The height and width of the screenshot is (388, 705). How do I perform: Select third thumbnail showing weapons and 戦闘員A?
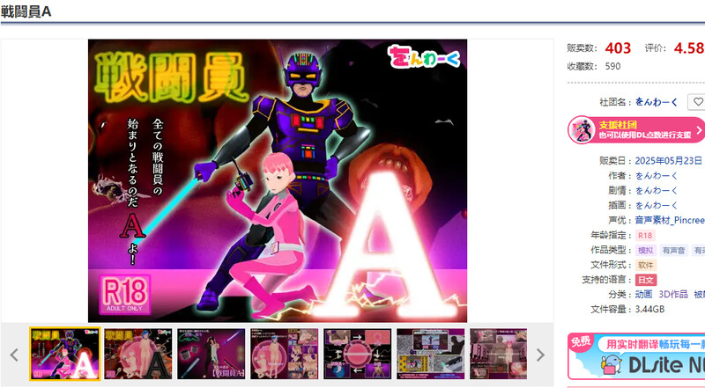point(211,354)
